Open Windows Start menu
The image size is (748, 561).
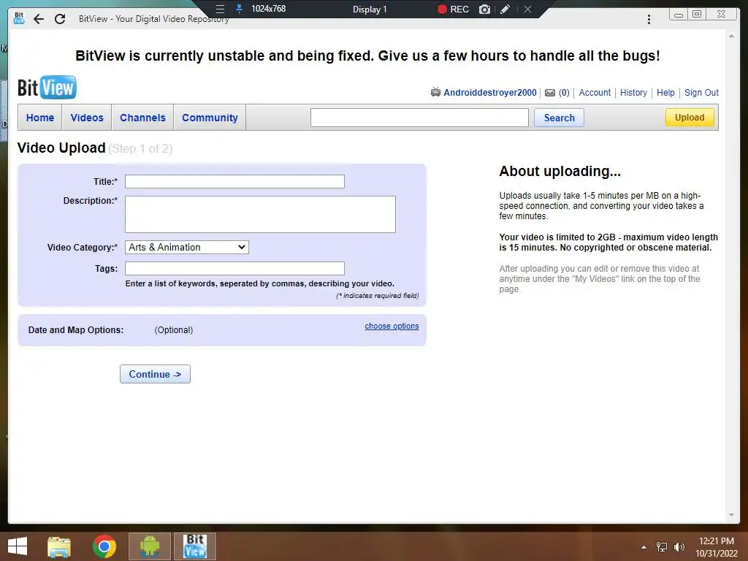(18, 546)
